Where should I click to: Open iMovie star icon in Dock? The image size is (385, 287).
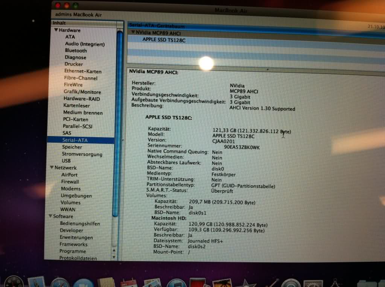[245, 284]
